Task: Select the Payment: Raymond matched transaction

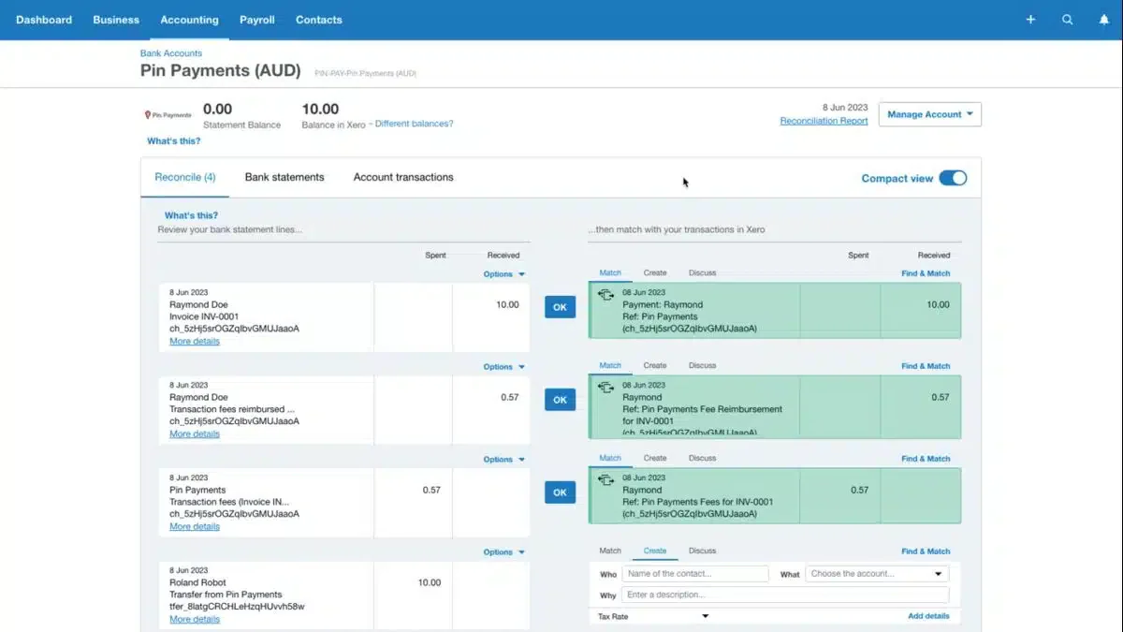Action: click(x=775, y=311)
